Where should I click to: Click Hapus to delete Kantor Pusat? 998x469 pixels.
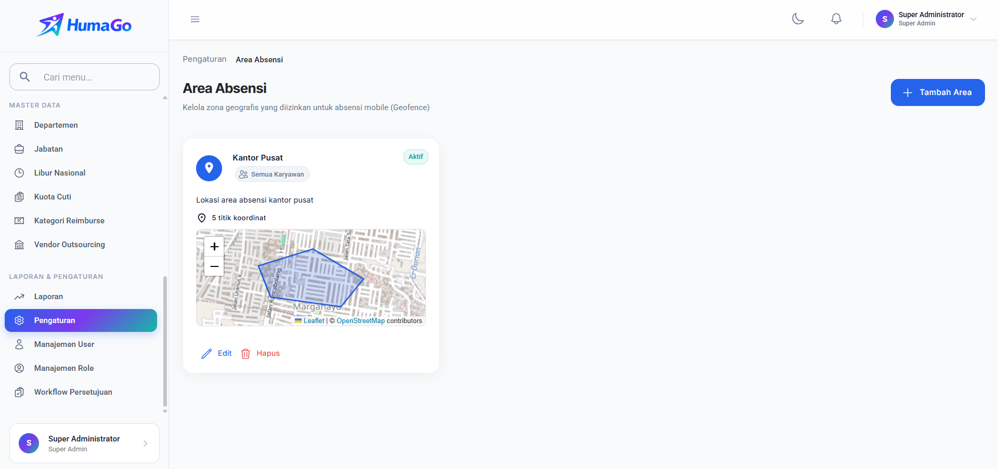(x=261, y=354)
